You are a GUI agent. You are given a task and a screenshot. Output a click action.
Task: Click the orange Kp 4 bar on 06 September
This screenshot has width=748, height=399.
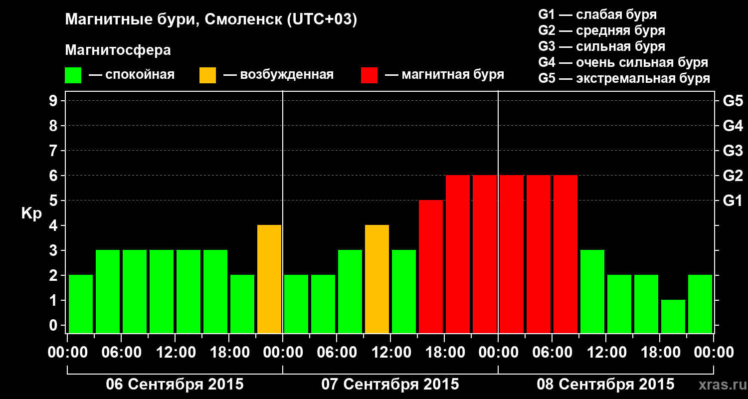tap(269, 279)
